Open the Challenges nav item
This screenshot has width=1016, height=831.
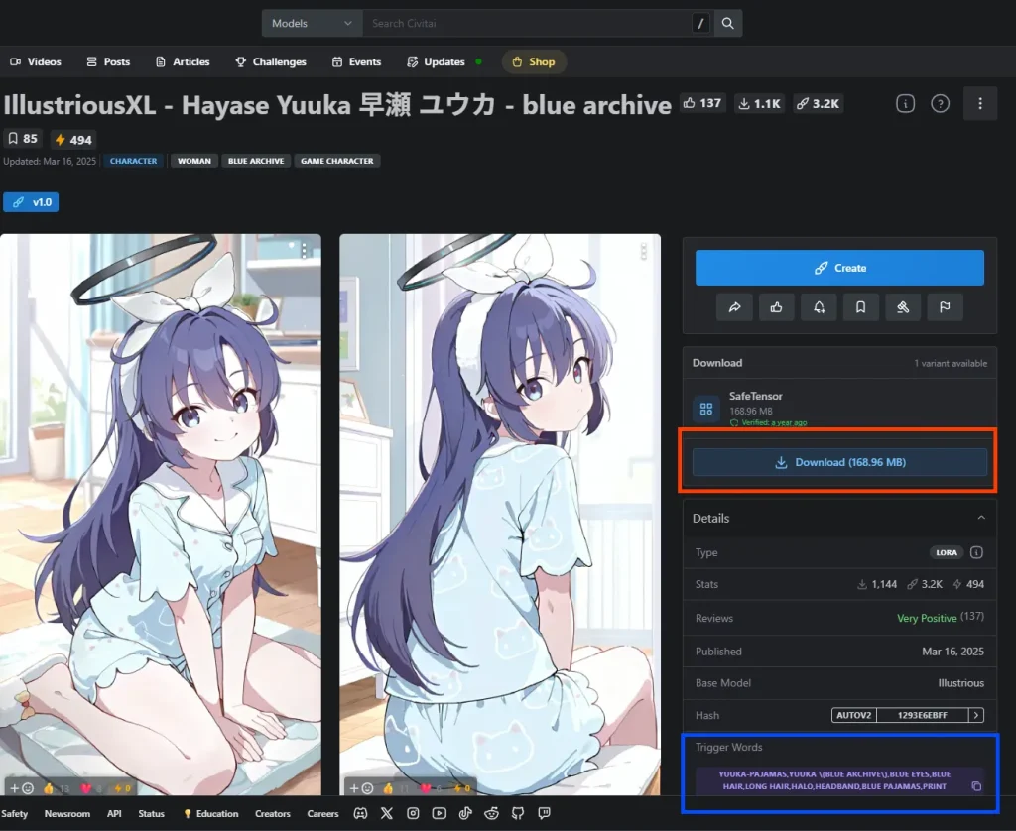(271, 62)
